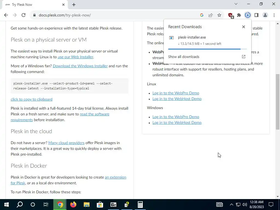Click the download progress bar

click(x=207, y=49)
